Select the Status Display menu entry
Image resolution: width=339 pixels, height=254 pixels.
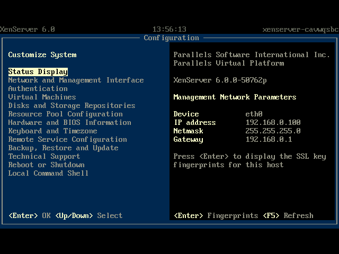(x=38, y=72)
